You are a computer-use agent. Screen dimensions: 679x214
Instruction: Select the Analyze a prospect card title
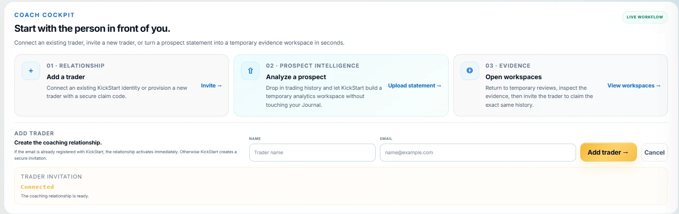click(x=296, y=77)
